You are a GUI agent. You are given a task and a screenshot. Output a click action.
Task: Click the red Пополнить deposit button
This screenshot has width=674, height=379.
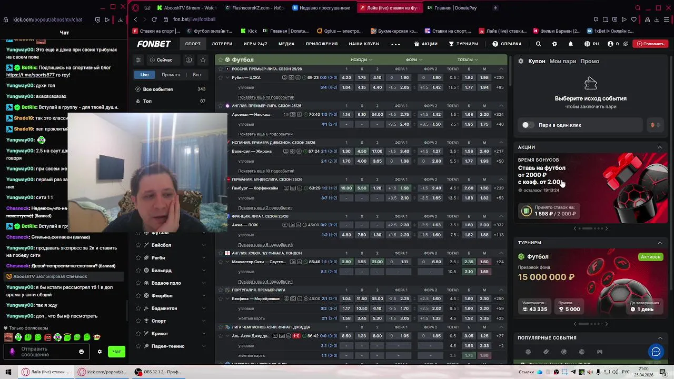[x=651, y=44]
